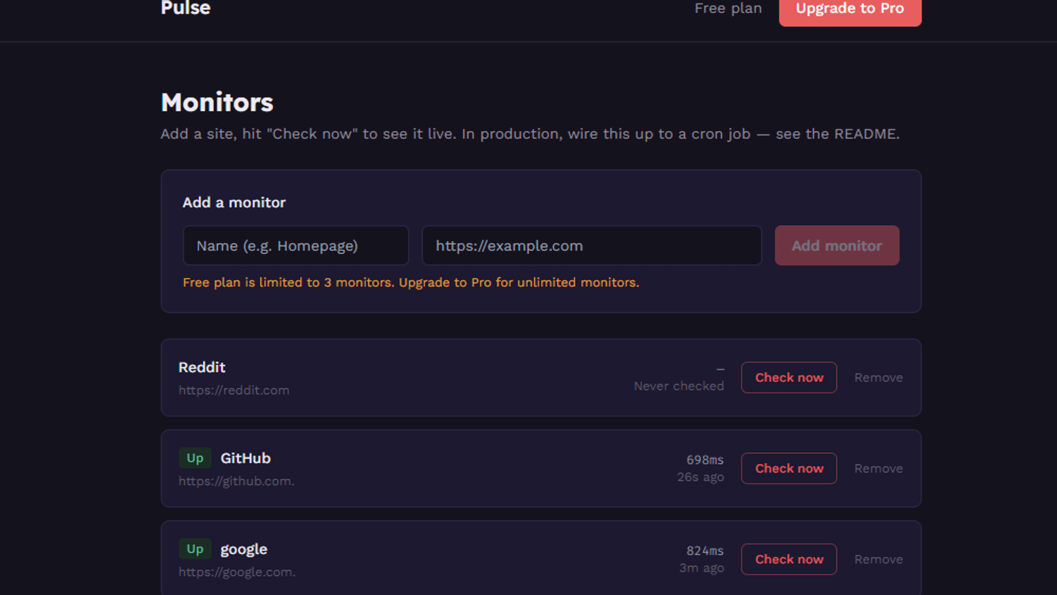Image resolution: width=1057 pixels, height=595 pixels.
Task: Click the Never checked status text
Action: pyautogui.click(x=679, y=386)
